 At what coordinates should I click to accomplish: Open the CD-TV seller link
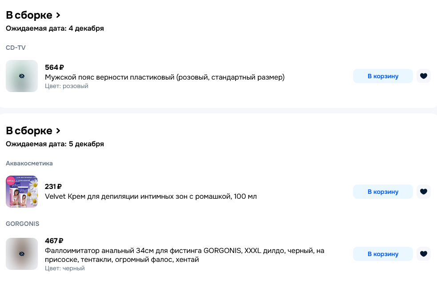(16, 48)
